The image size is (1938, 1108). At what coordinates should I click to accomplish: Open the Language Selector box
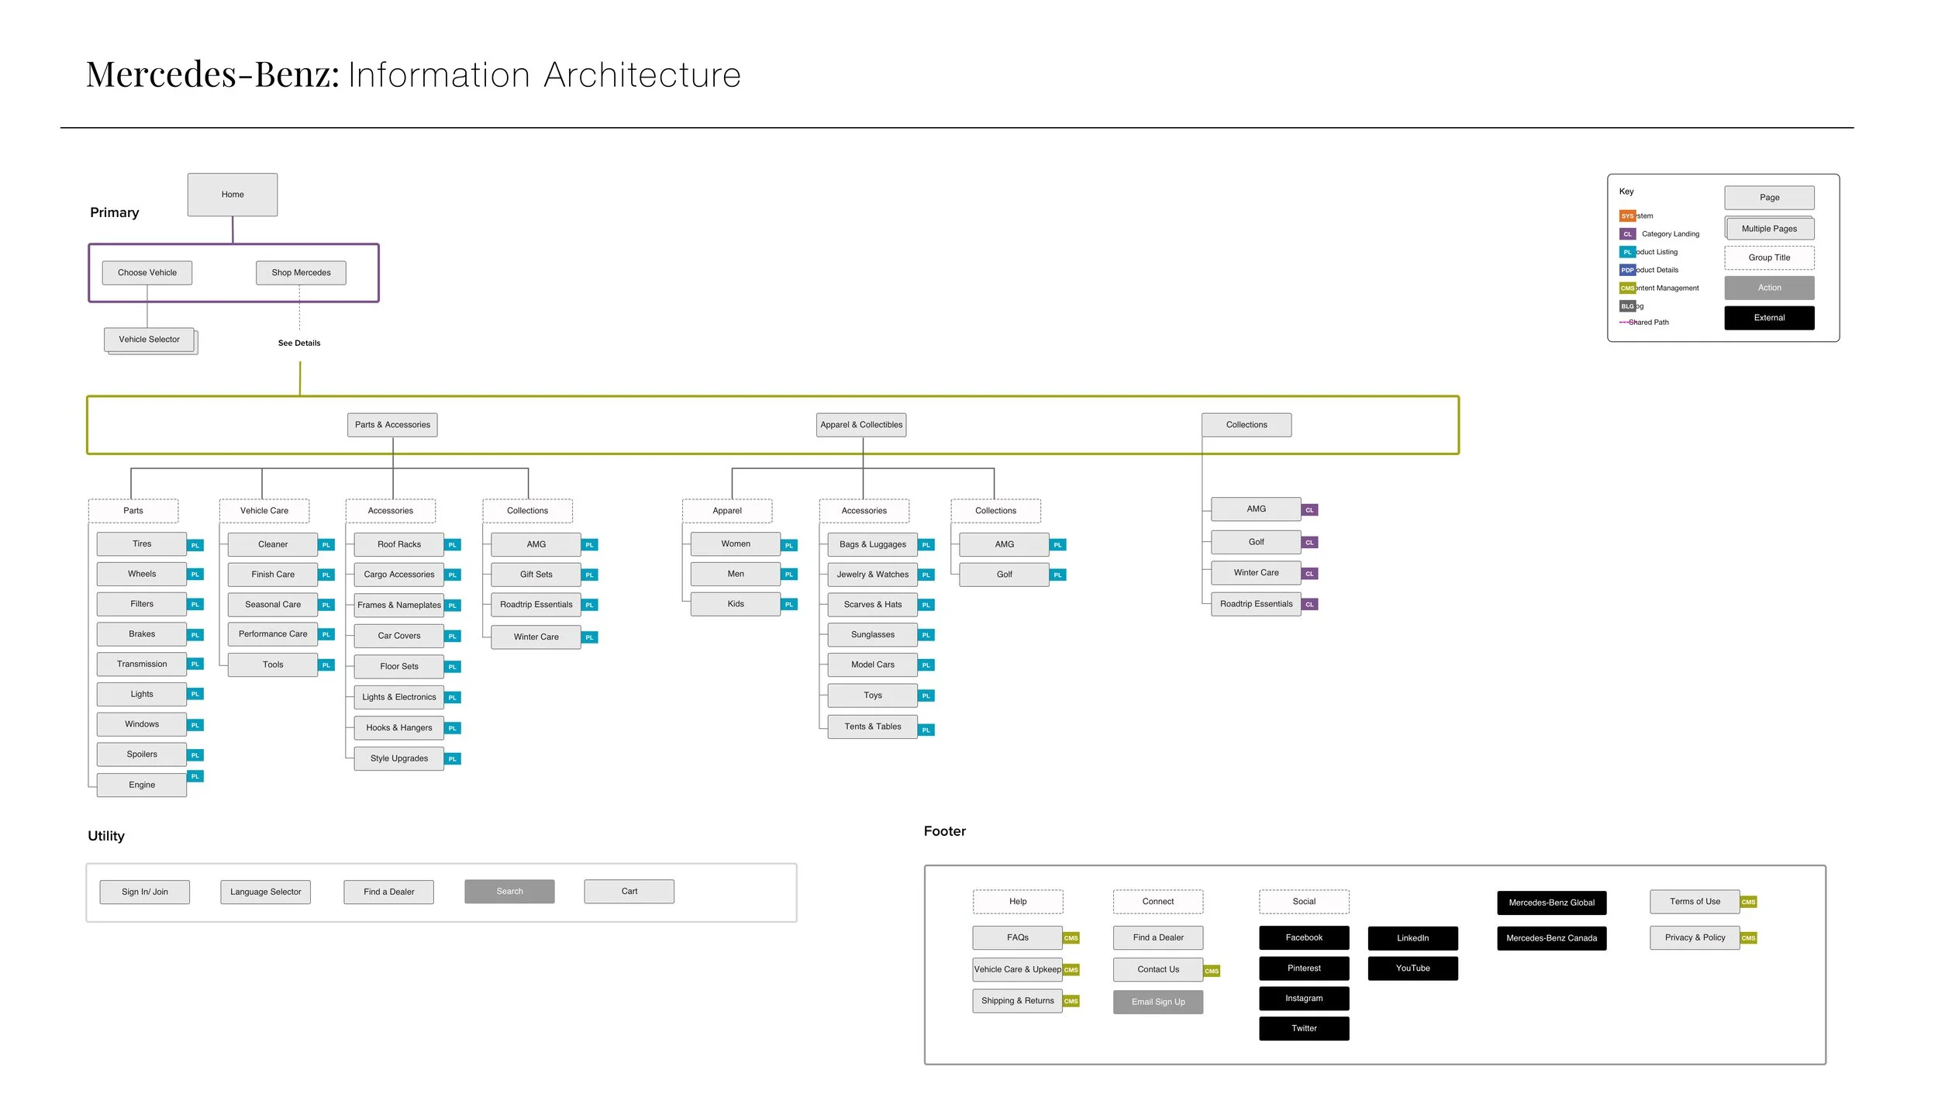(x=266, y=892)
